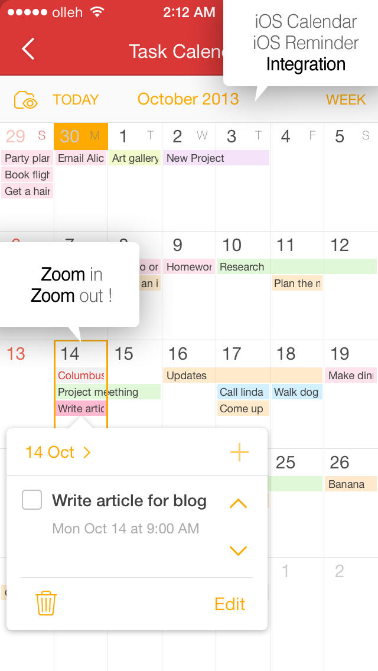
Task: Open the Banana event on 26
Action: pyautogui.click(x=351, y=484)
